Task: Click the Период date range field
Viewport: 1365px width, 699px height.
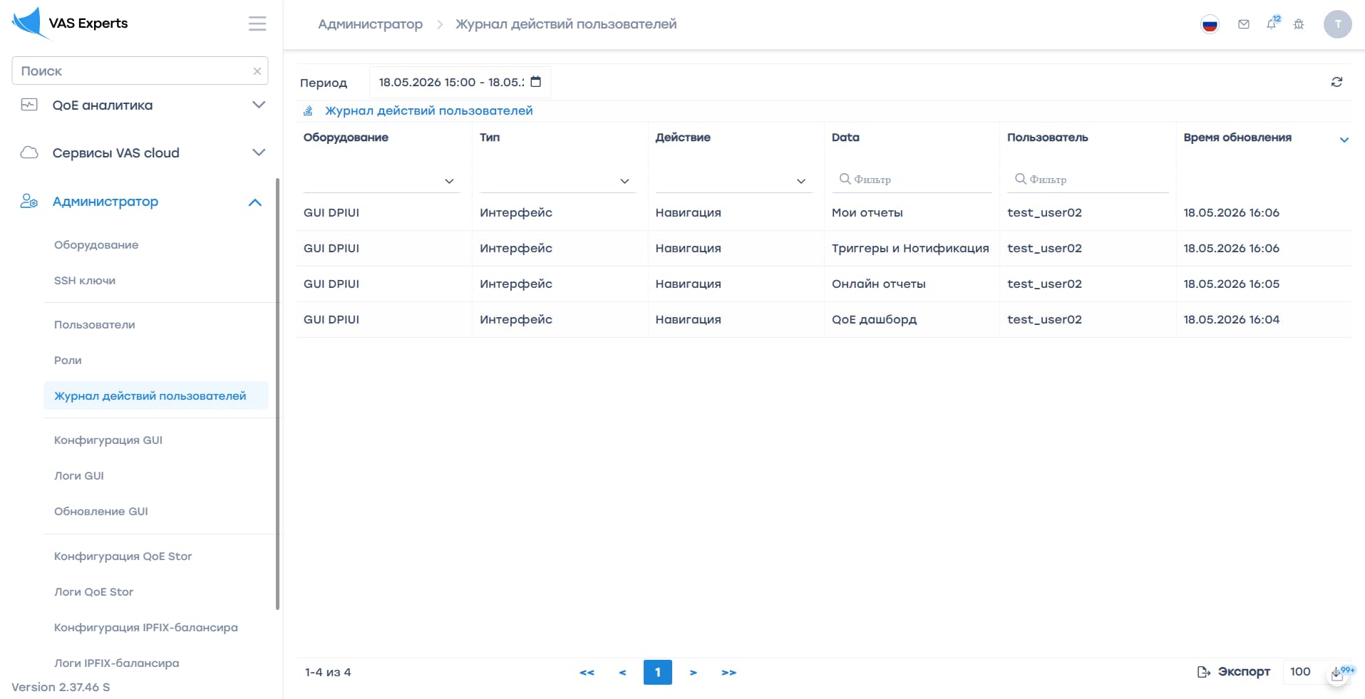Action: tap(460, 82)
